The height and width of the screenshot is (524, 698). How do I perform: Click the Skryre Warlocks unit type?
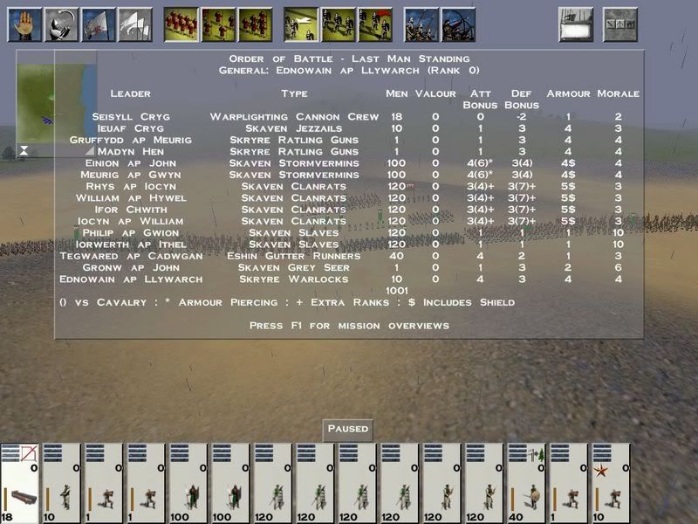(x=294, y=279)
